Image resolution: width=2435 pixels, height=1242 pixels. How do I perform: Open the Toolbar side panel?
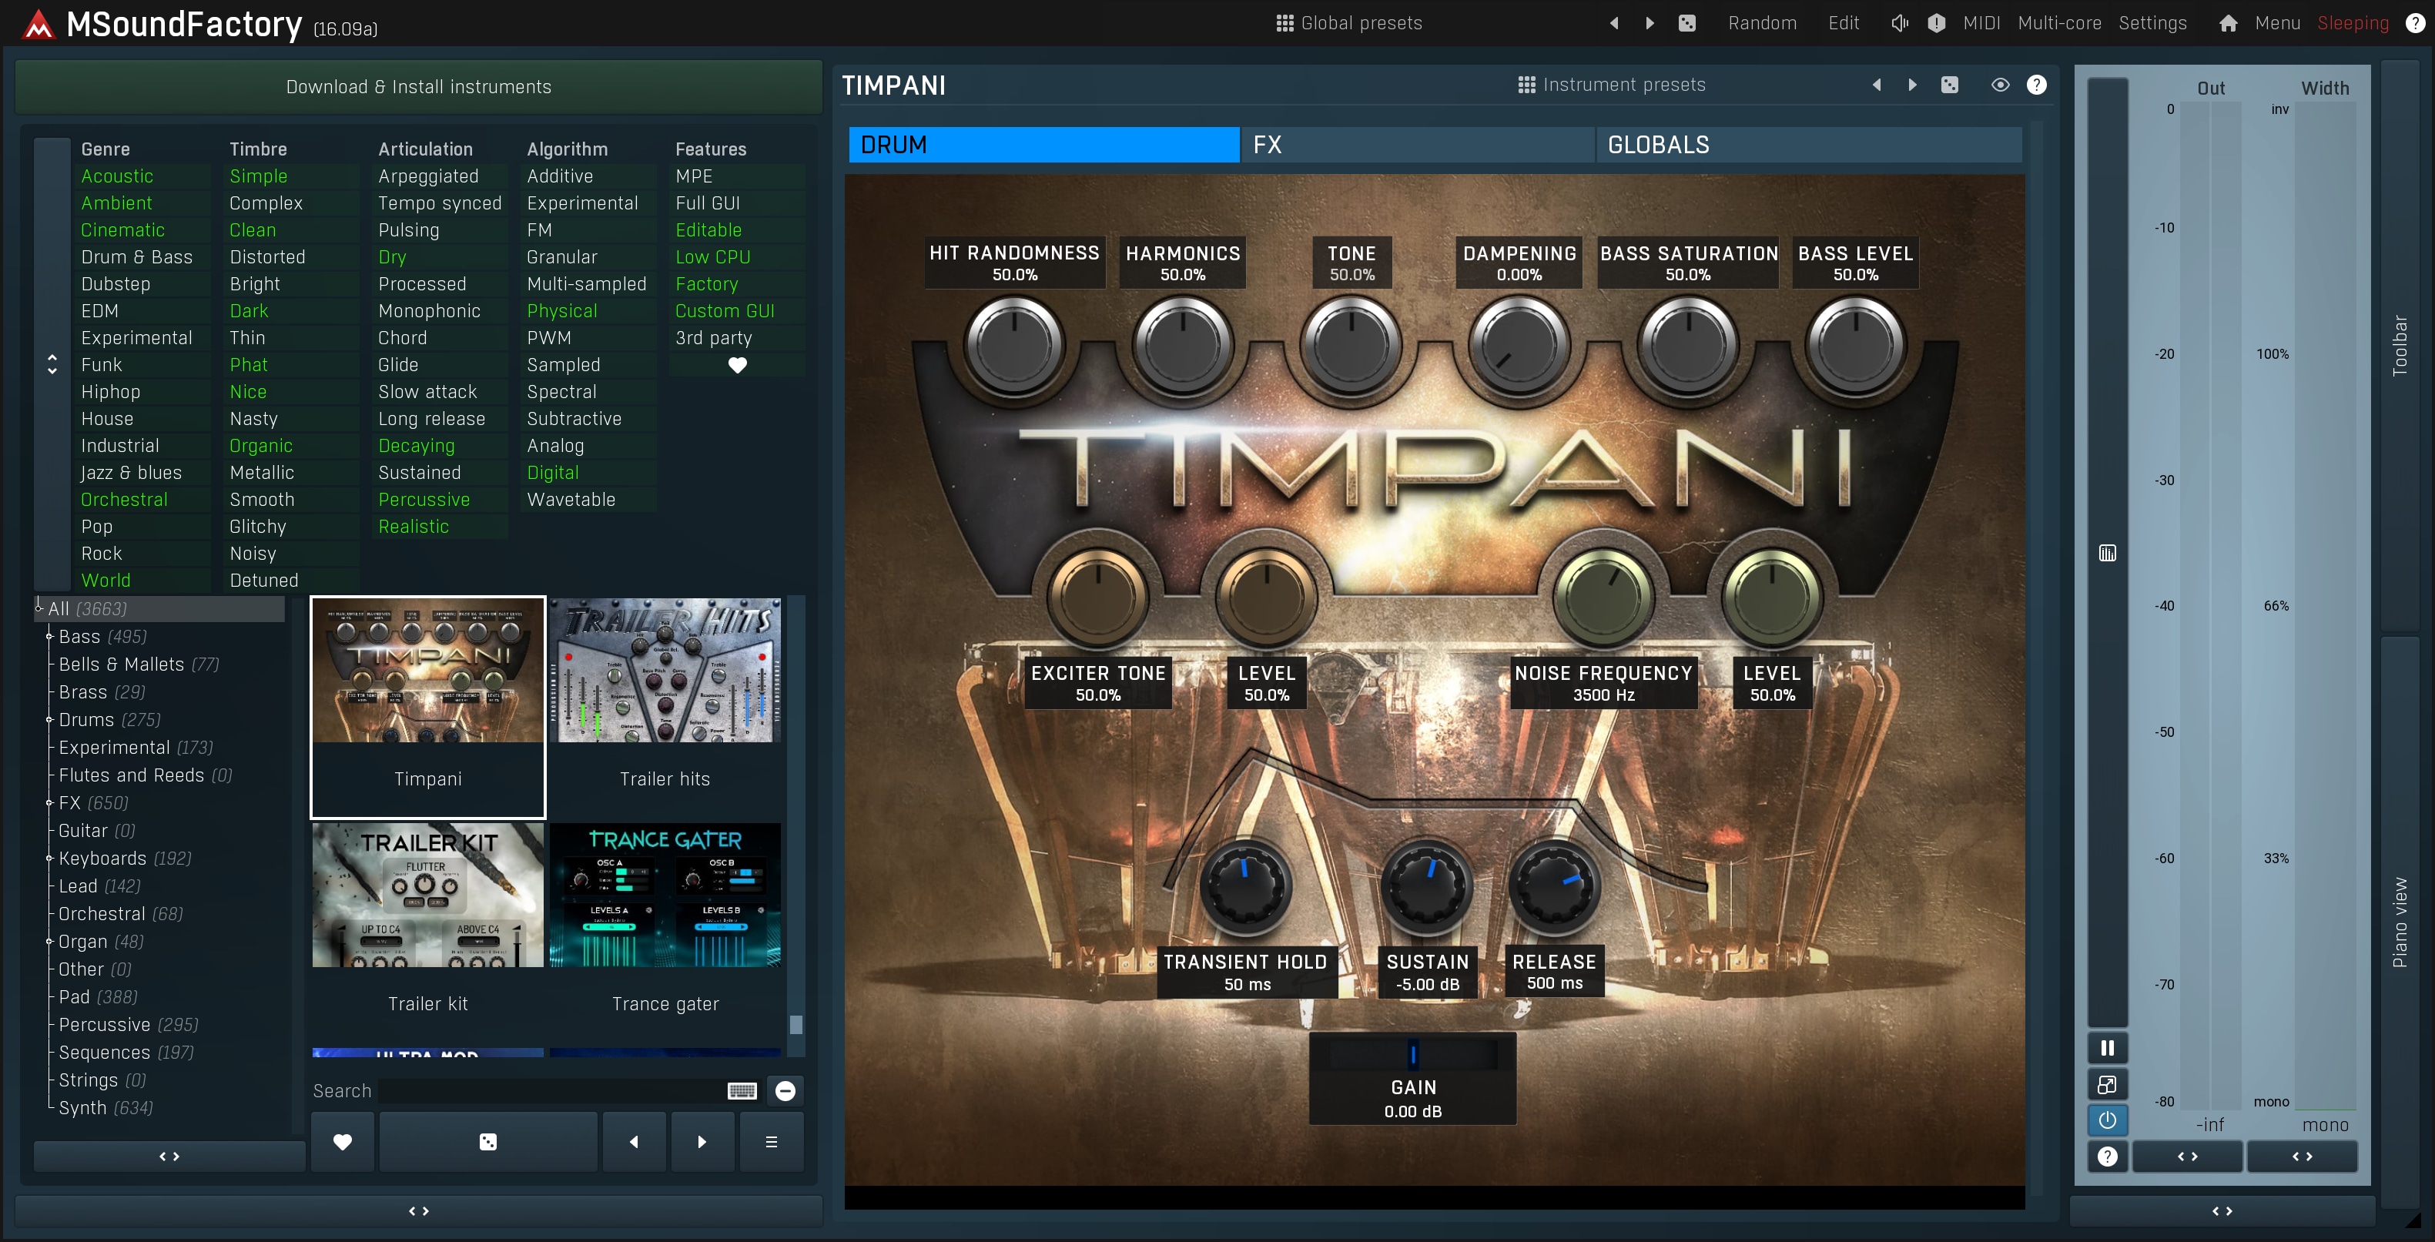click(2399, 345)
